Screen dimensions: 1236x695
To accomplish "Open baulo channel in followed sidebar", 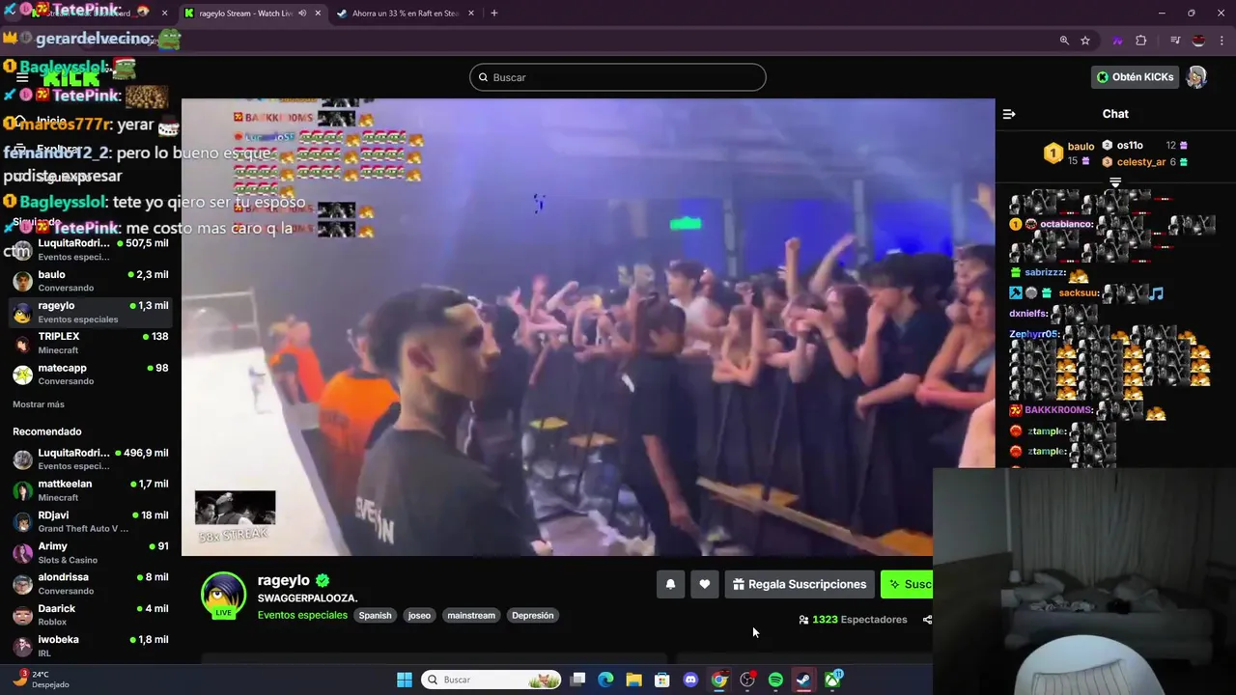I will pos(91,281).
